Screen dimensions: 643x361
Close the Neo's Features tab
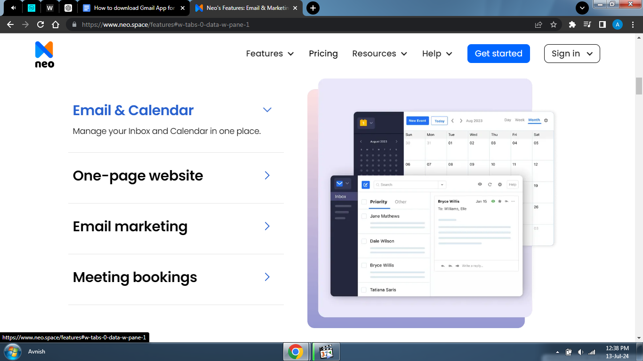[295, 8]
